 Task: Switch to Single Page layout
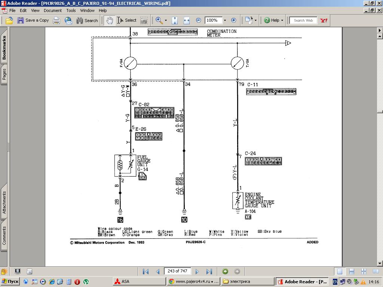tap(340, 271)
